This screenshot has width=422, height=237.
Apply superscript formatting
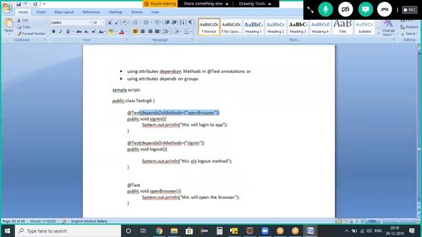point(94,32)
